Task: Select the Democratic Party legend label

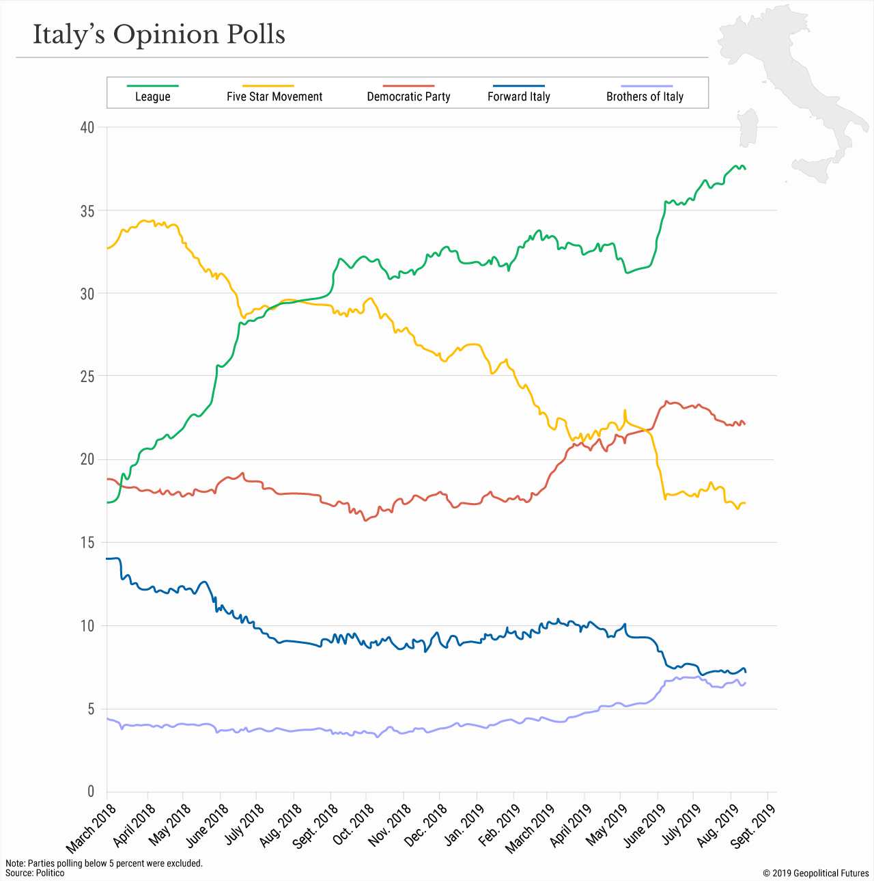Action: point(408,97)
